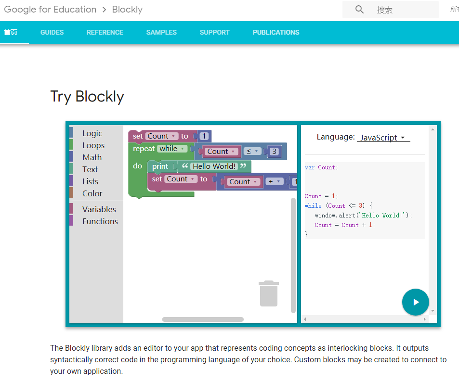Click the repeat block label
The width and height of the screenshot is (459, 382).
coord(144,149)
